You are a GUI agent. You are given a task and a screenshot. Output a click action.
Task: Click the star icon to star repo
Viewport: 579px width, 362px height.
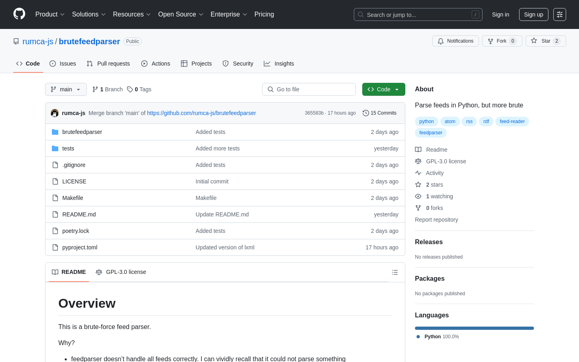(x=534, y=41)
